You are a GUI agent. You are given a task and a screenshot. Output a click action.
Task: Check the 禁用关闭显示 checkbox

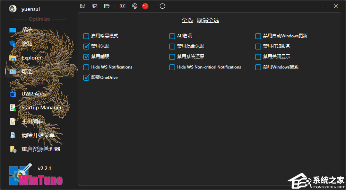point(258,57)
